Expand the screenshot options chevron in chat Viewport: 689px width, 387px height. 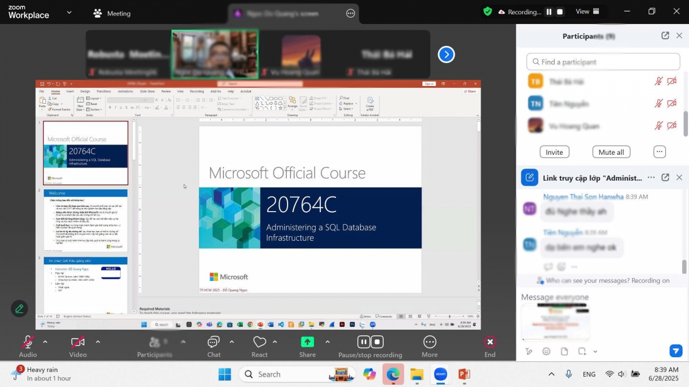click(x=595, y=351)
